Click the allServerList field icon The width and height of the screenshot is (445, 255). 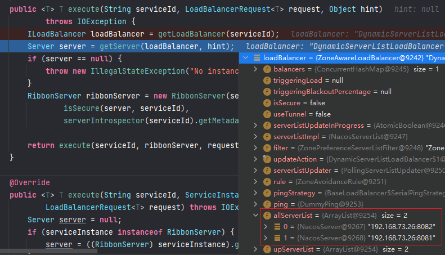click(x=267, y=216)
